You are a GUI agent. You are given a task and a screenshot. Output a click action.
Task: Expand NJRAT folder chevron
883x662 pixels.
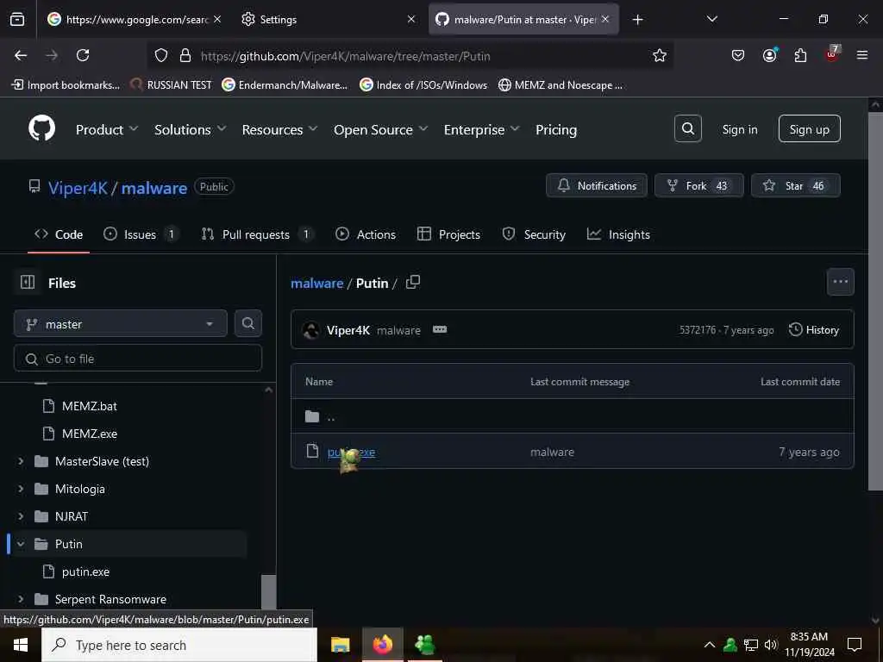point(21,516)
